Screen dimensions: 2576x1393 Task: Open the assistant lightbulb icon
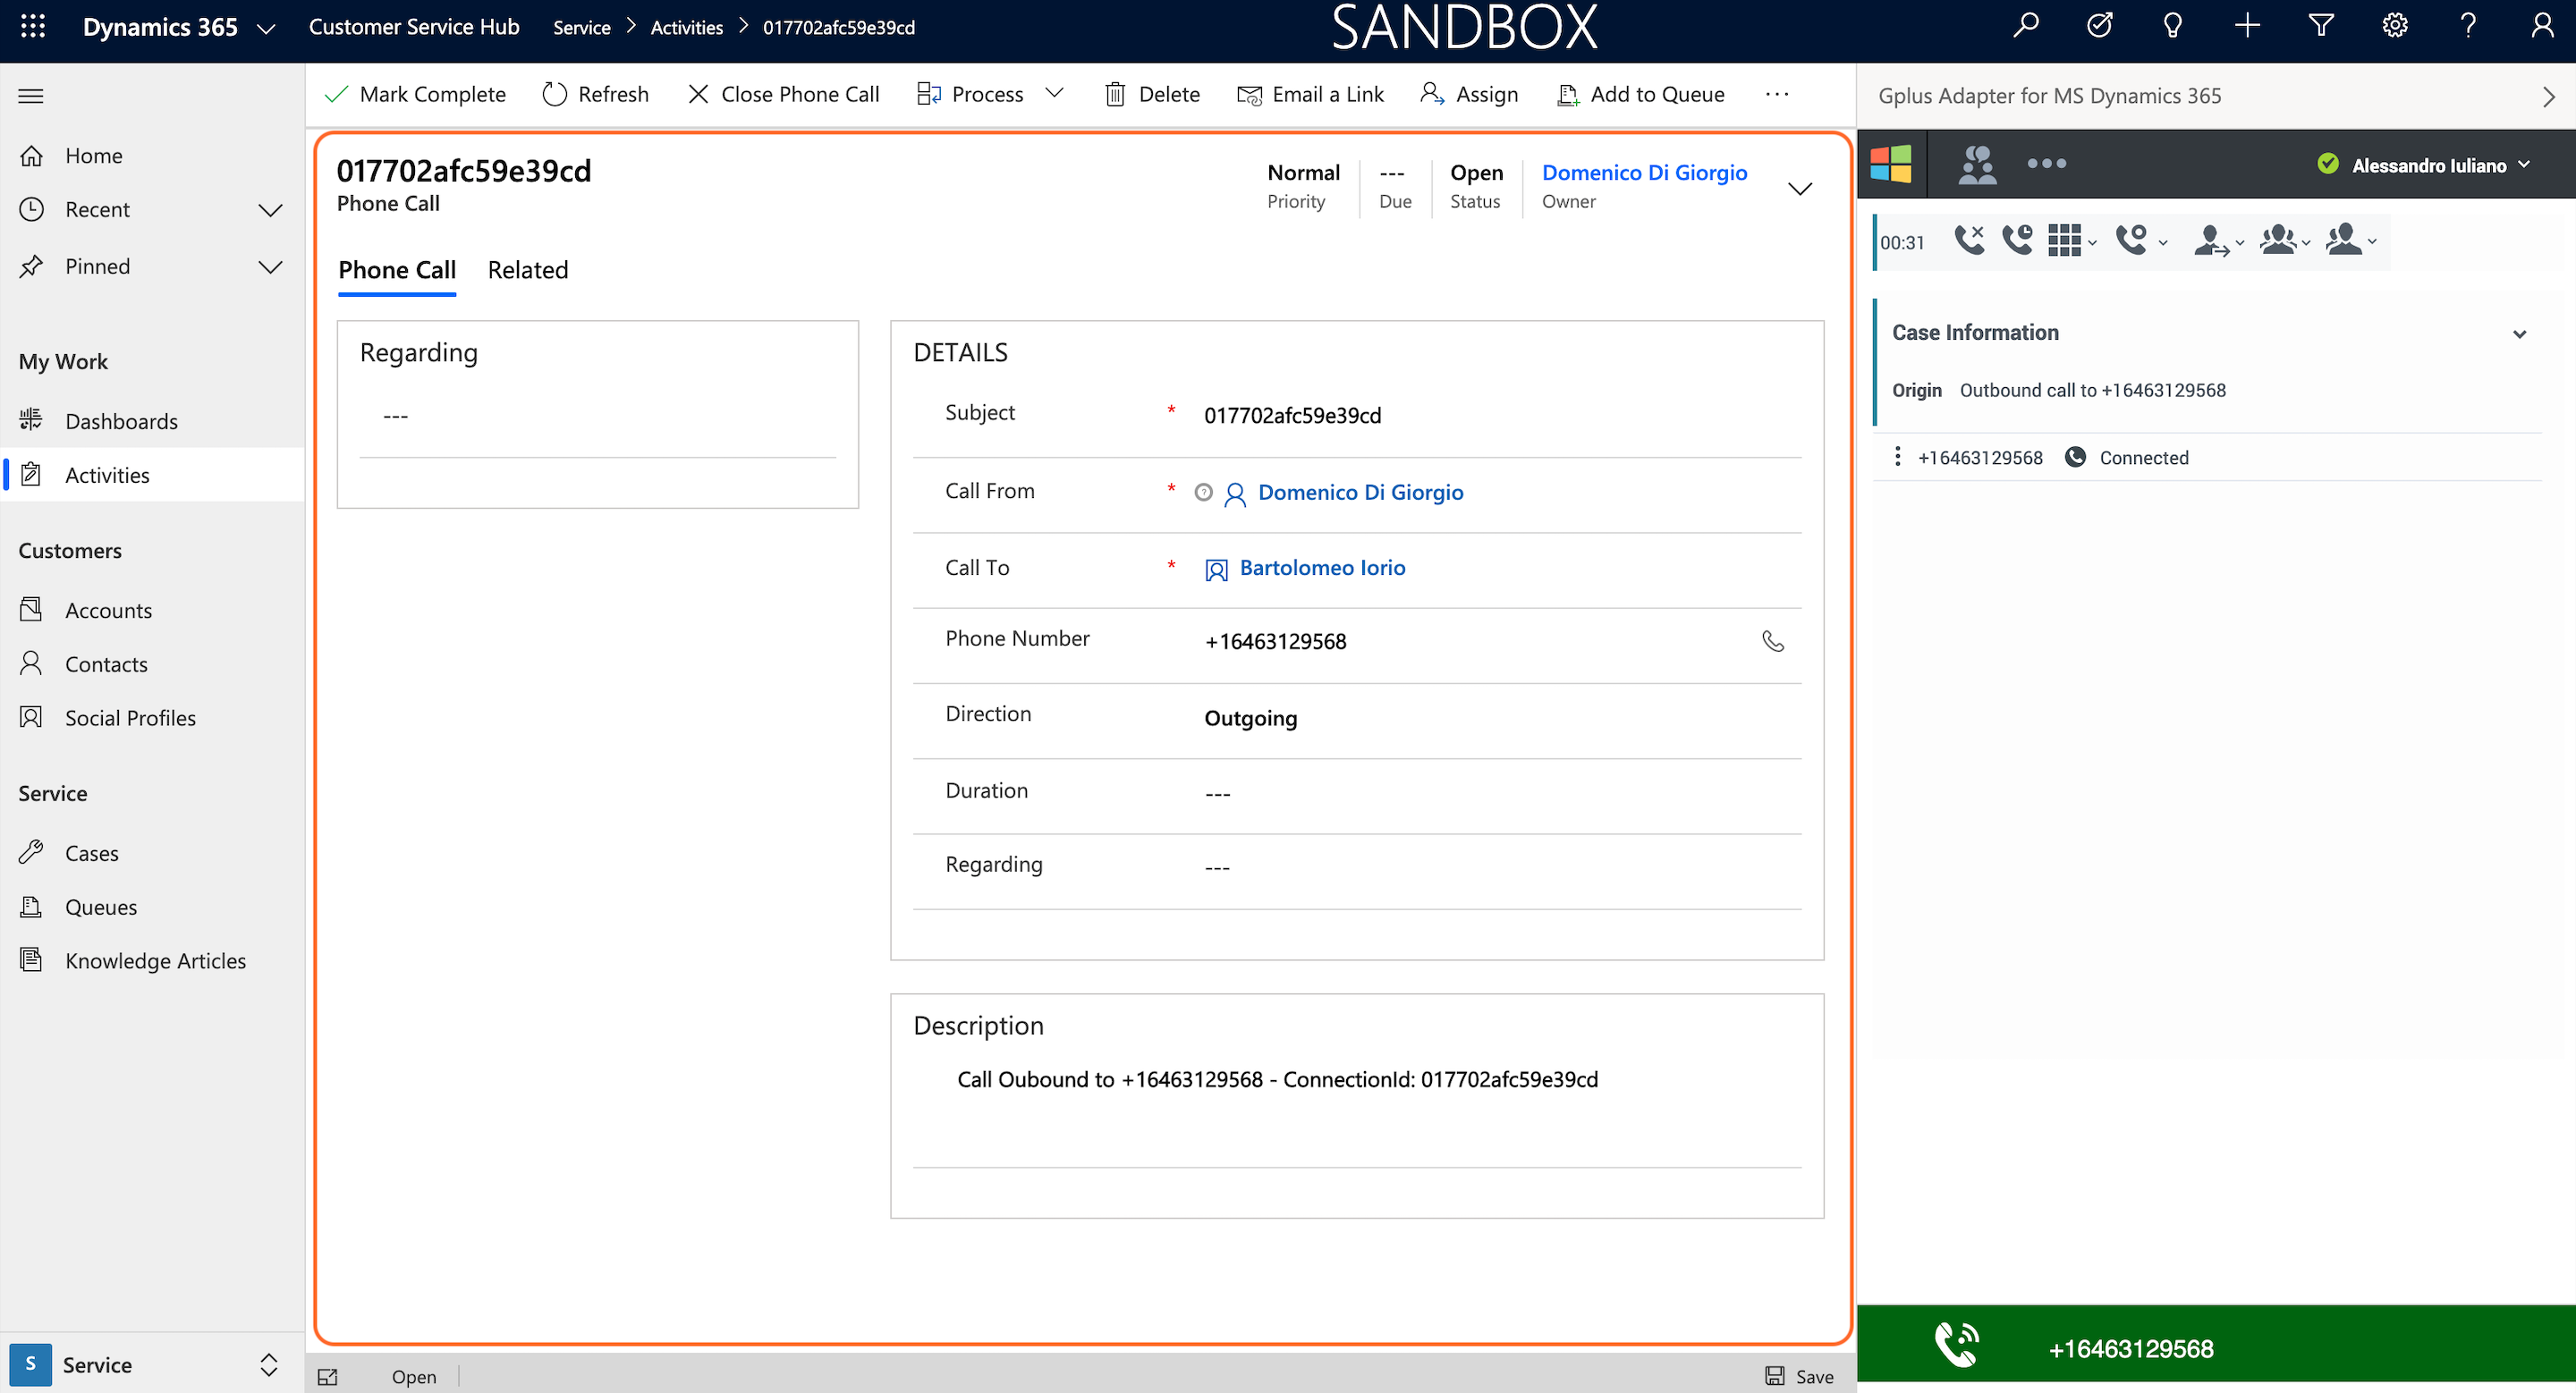(2172, 26)
